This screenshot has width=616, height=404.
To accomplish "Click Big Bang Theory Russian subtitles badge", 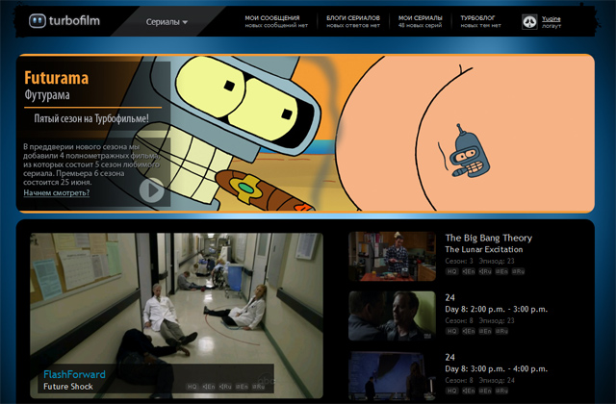I will tap(518, 271).
